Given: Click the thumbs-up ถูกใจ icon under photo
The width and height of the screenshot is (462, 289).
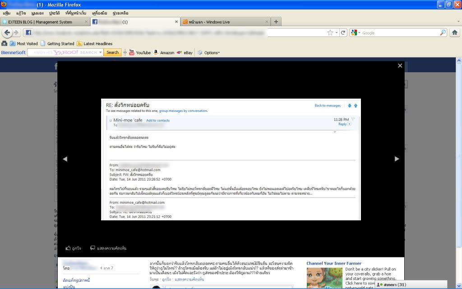Looking at the screenshot, I should (68, 248).
